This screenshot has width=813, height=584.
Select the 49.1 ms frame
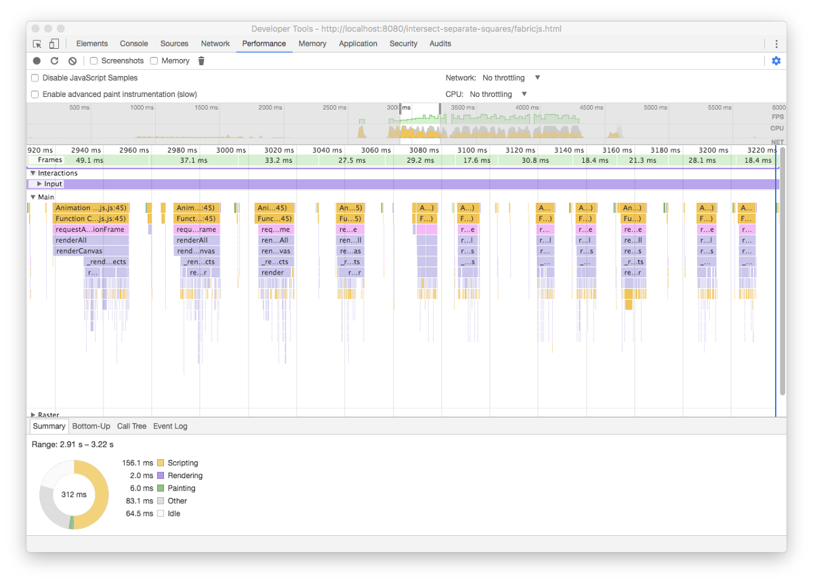point(89,161)
